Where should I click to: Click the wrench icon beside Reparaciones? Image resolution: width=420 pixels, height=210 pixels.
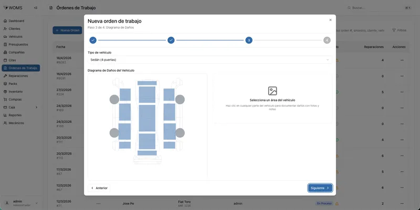[5, 76]
